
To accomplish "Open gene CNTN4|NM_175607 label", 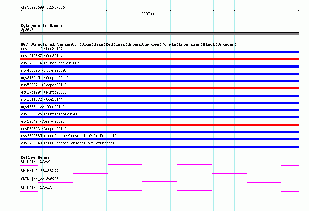I will 36,162.
